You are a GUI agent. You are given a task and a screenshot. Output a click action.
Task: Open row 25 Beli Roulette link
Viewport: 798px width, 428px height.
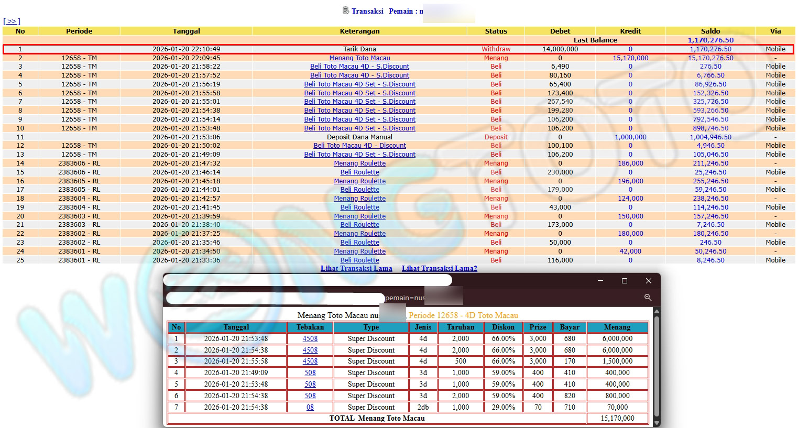pyautogui.click(x=359, y=260)
